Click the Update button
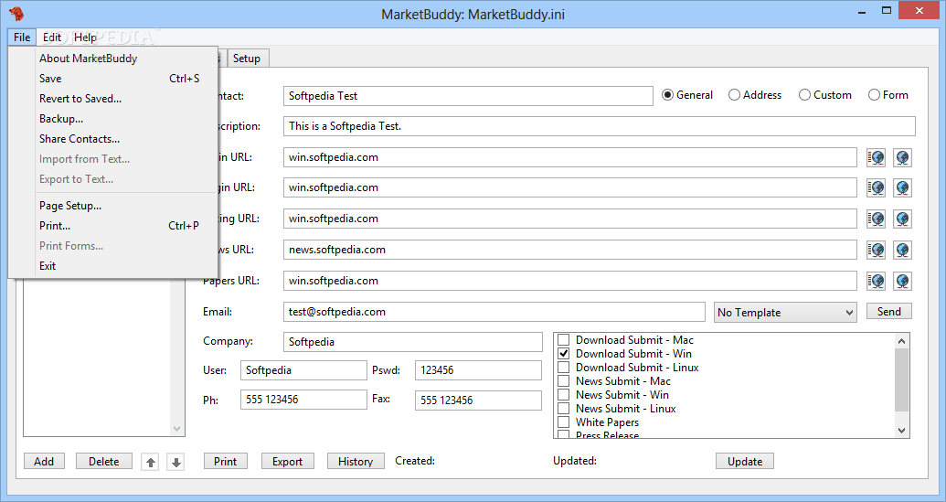 745,462
